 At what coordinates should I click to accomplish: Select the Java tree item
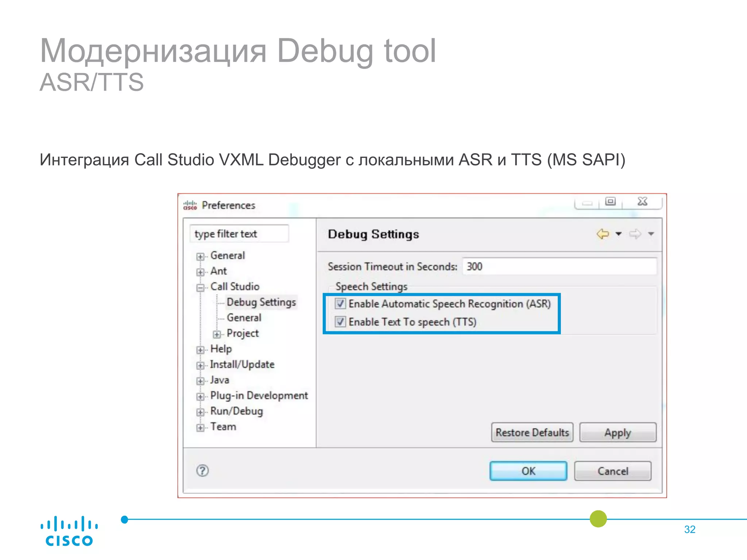click(x=219, y=380)
